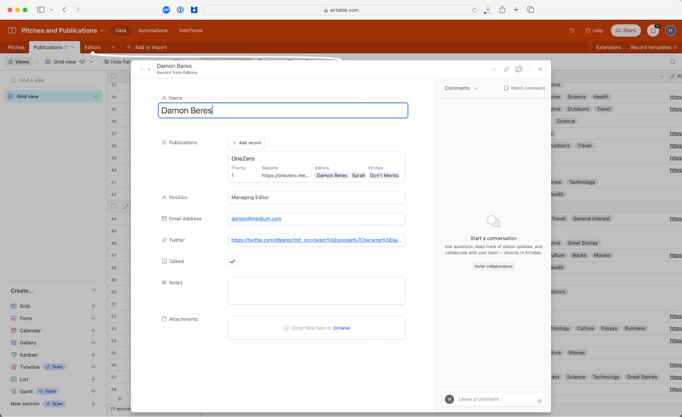Open the Pitches table tab
This screenshot has height=417, width=682.
(16, 47)
